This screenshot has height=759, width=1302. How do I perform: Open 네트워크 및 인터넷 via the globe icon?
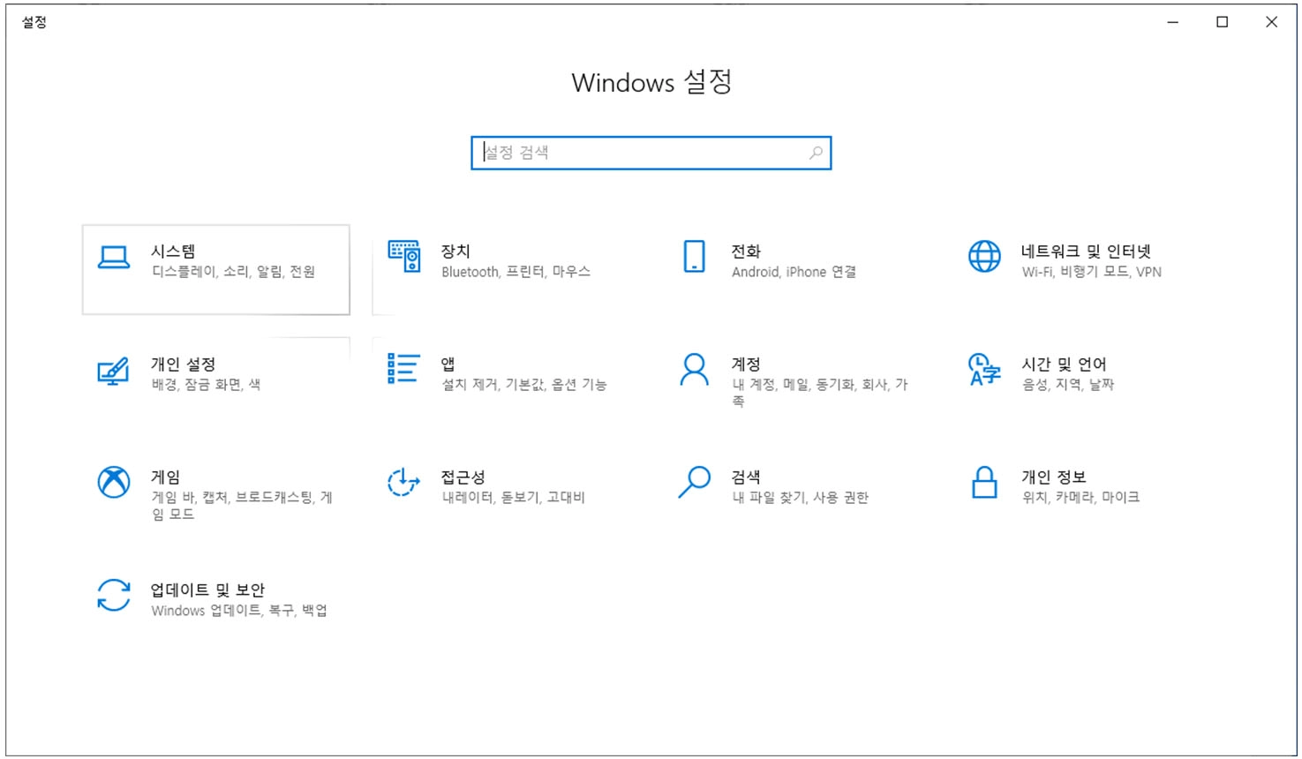click(x=983, y=258)
